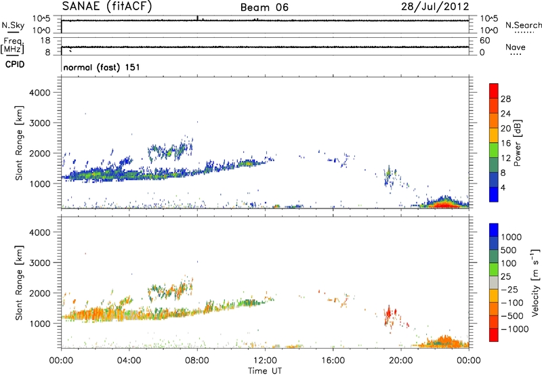
Task: Click the 'Time UT' axis label
Action: coord(265,371)
